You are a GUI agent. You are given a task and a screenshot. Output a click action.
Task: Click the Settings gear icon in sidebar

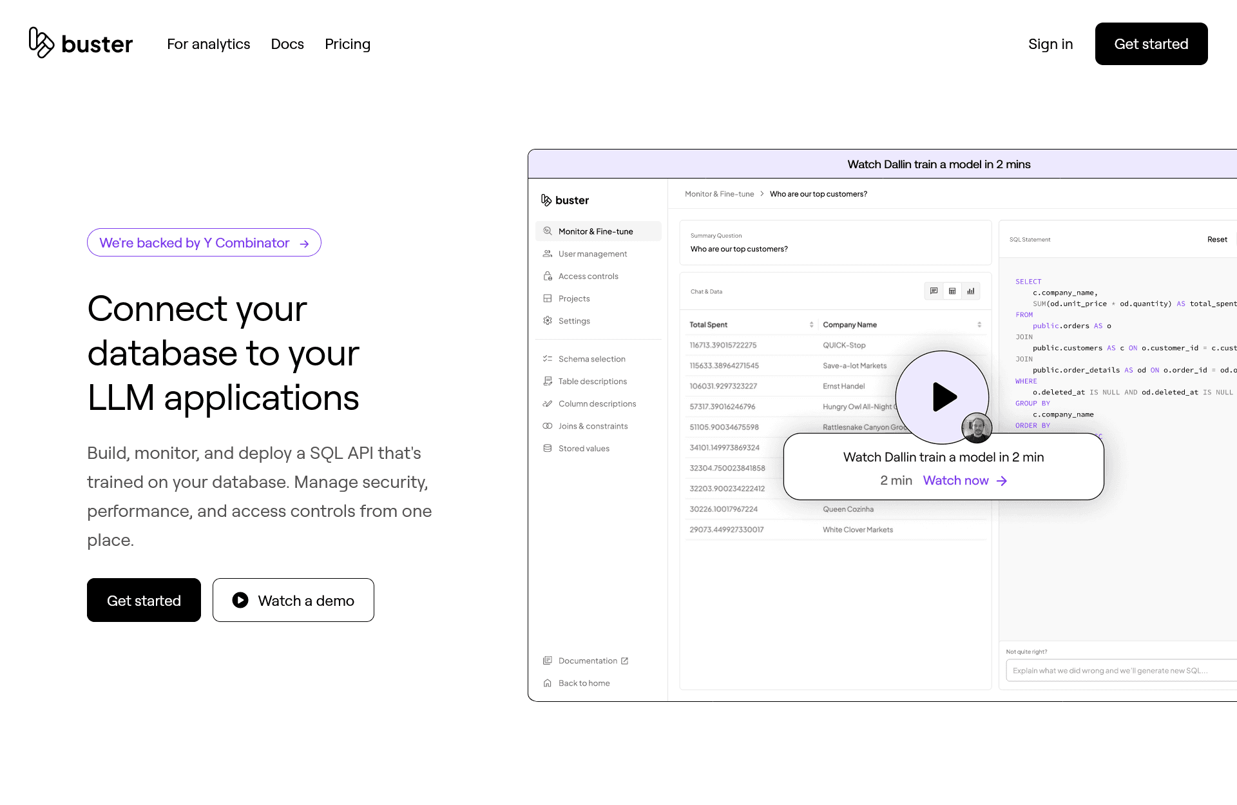point(548,321)
